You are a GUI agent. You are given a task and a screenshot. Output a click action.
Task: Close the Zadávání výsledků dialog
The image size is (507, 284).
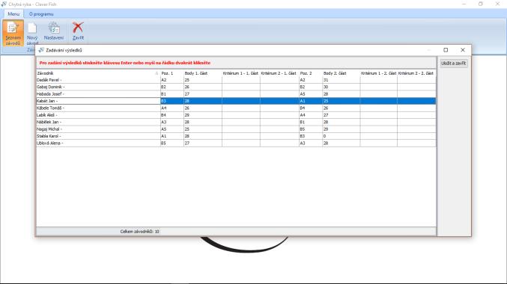coord(463,50)
